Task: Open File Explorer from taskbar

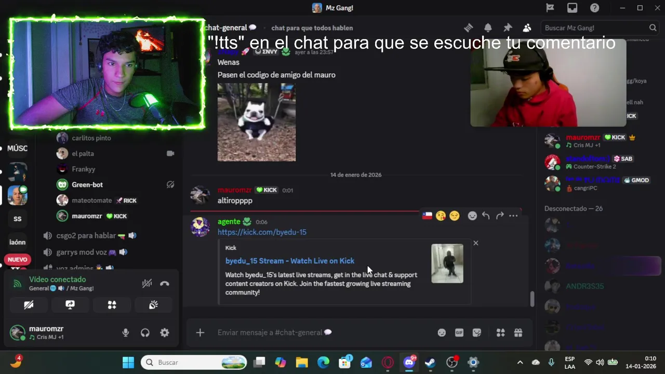Action: coord(302,363)
